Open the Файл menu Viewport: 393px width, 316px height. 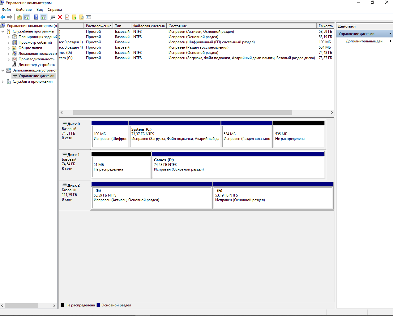click(6, 10)
